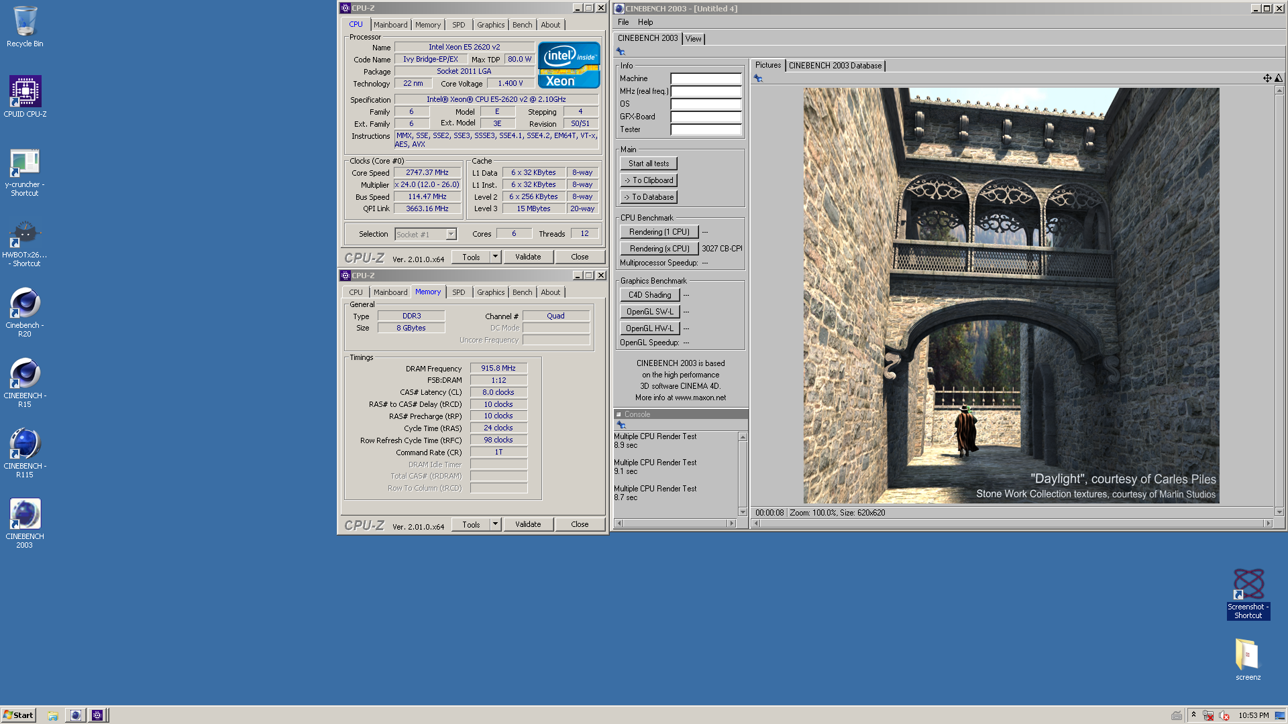Click picture viewer vertical scrollbar up arrow

[x=1279, y=90]
